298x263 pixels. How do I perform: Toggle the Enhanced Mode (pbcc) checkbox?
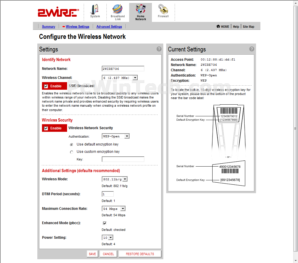point(104,223)
